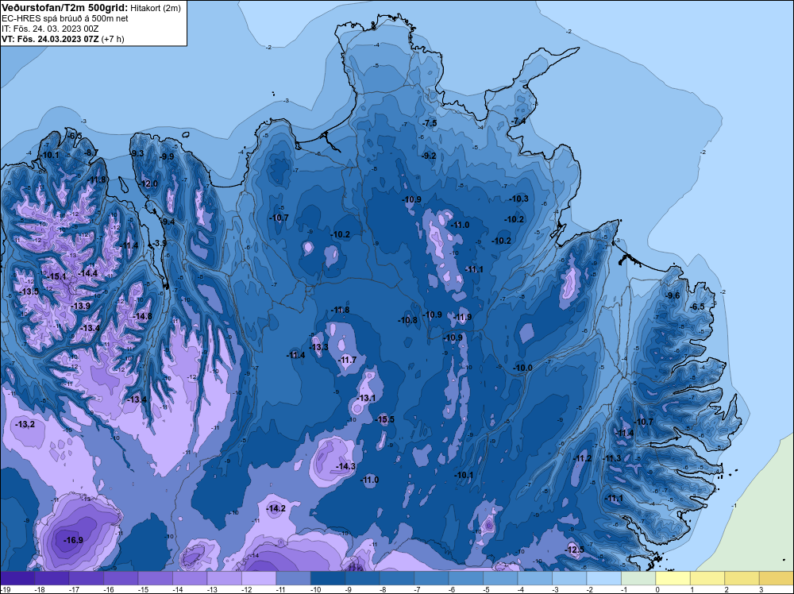Pick legend swatch between -17 and -16
This screenshot has width=794, height=594.
tap(87, 578)
